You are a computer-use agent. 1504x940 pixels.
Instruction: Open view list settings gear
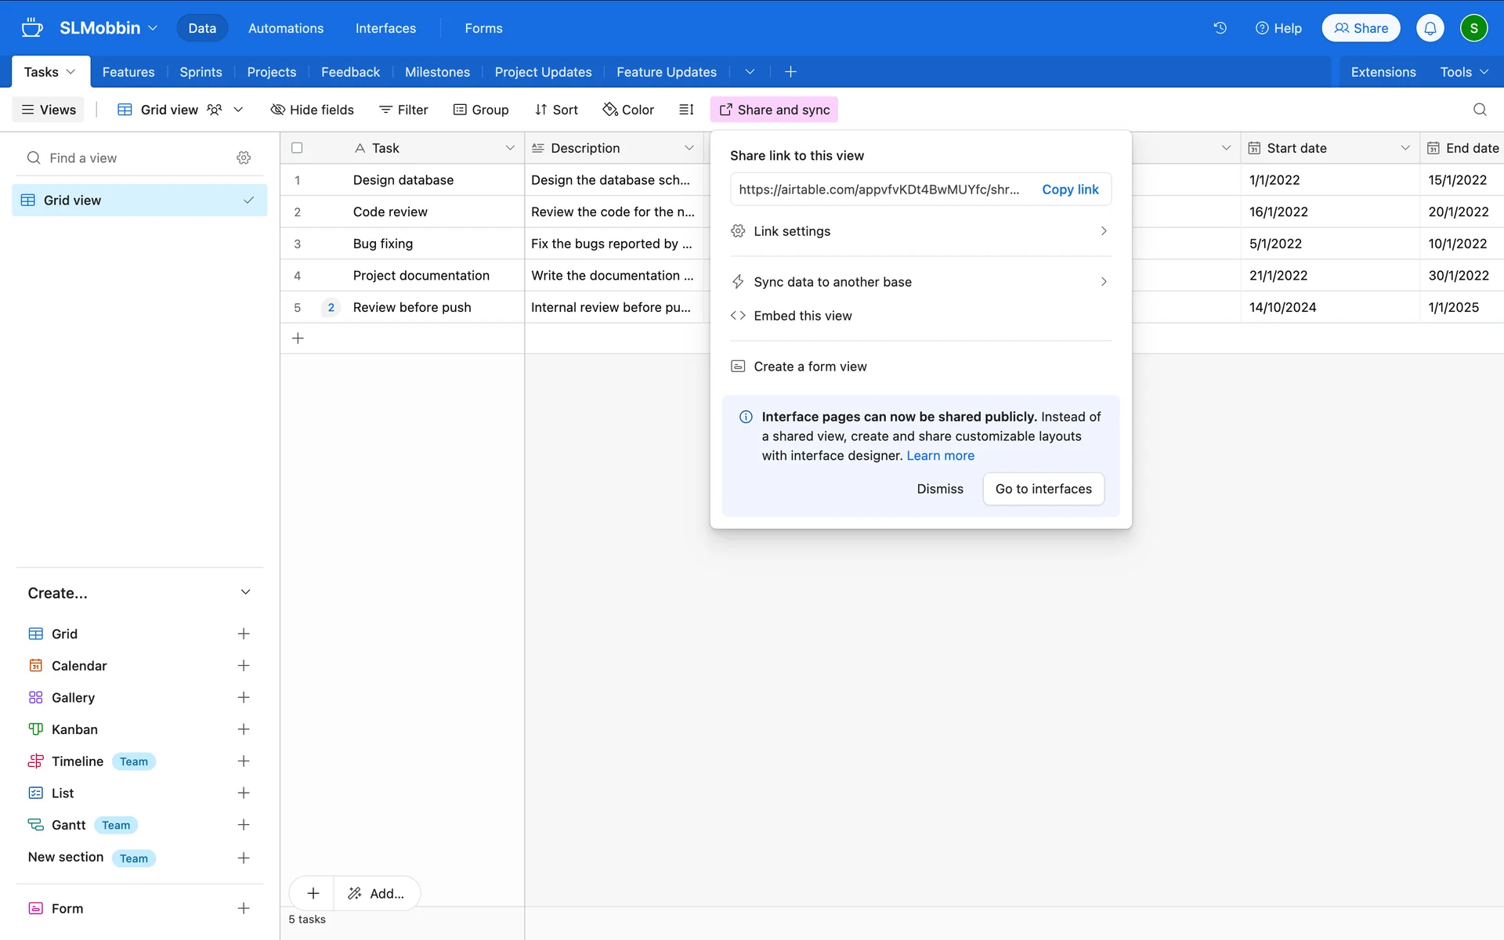pos(244,158)
